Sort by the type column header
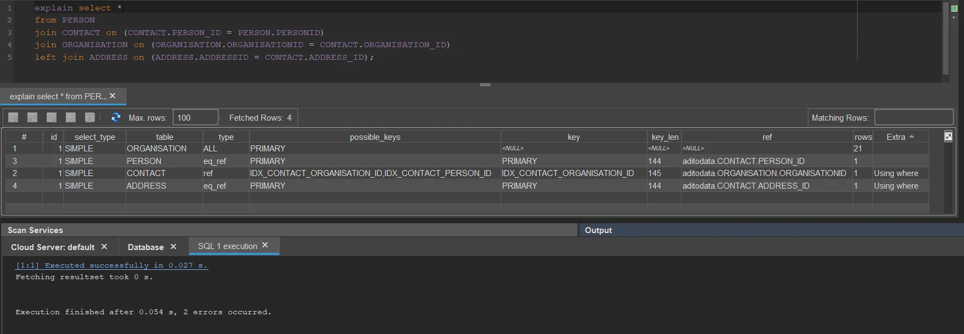964x334 pixels. pos(226,137)
